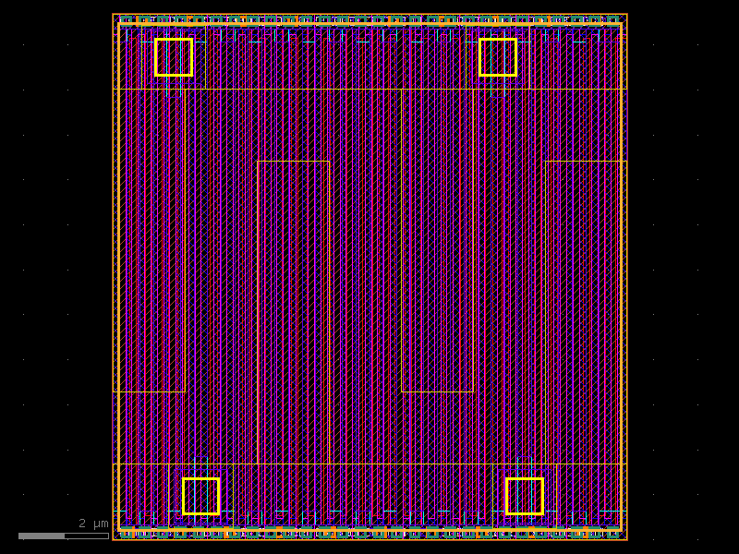Select the right-side boundary ring edge
Image resolution: width=739 pixels, height=554 pixels.
[627, 277]
